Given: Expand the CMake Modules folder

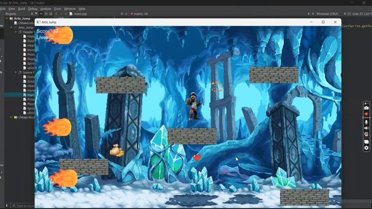Looking at the screenshot, I should pyautogui.click(x=11, y=117).
